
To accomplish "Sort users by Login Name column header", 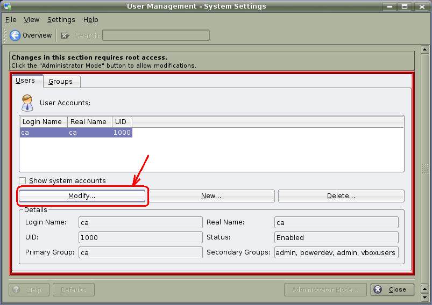I will pyautogui.click(x=43, y=122).
